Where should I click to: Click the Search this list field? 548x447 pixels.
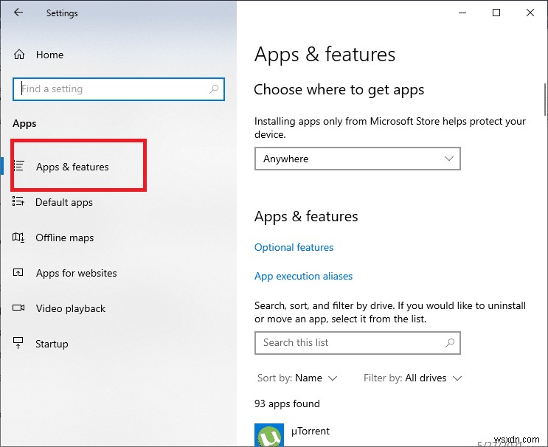coord(357,343)
